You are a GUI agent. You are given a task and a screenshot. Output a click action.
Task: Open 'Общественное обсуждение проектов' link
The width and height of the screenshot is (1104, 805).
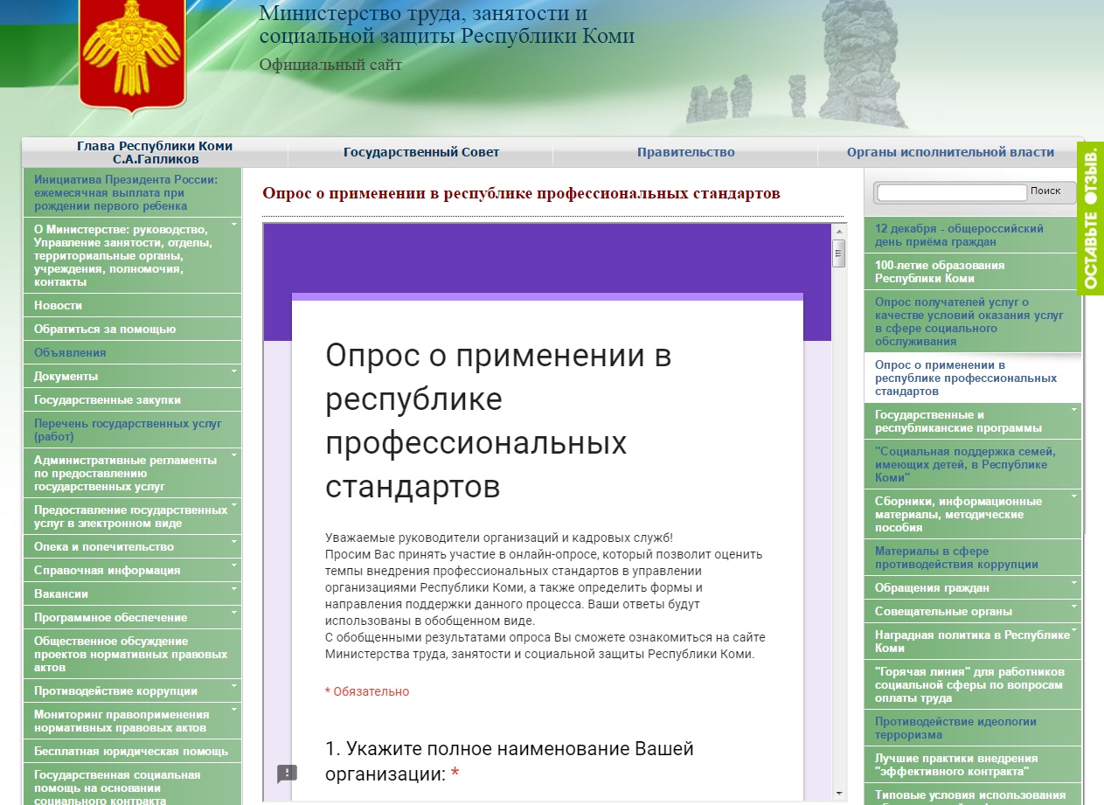click(x=132, y=654)
